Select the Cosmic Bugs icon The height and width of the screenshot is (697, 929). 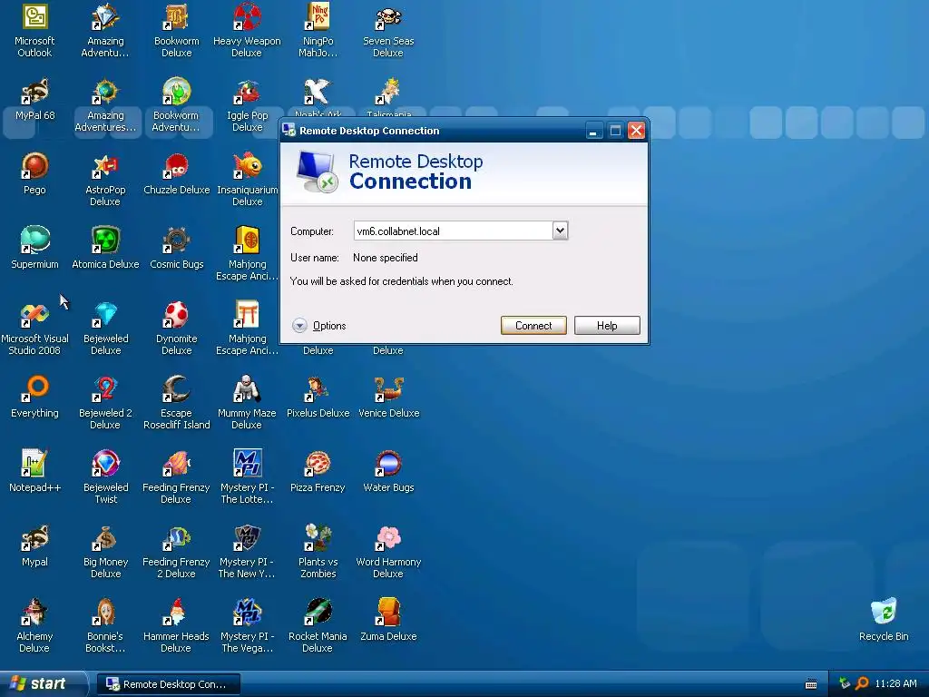[177, 249]
